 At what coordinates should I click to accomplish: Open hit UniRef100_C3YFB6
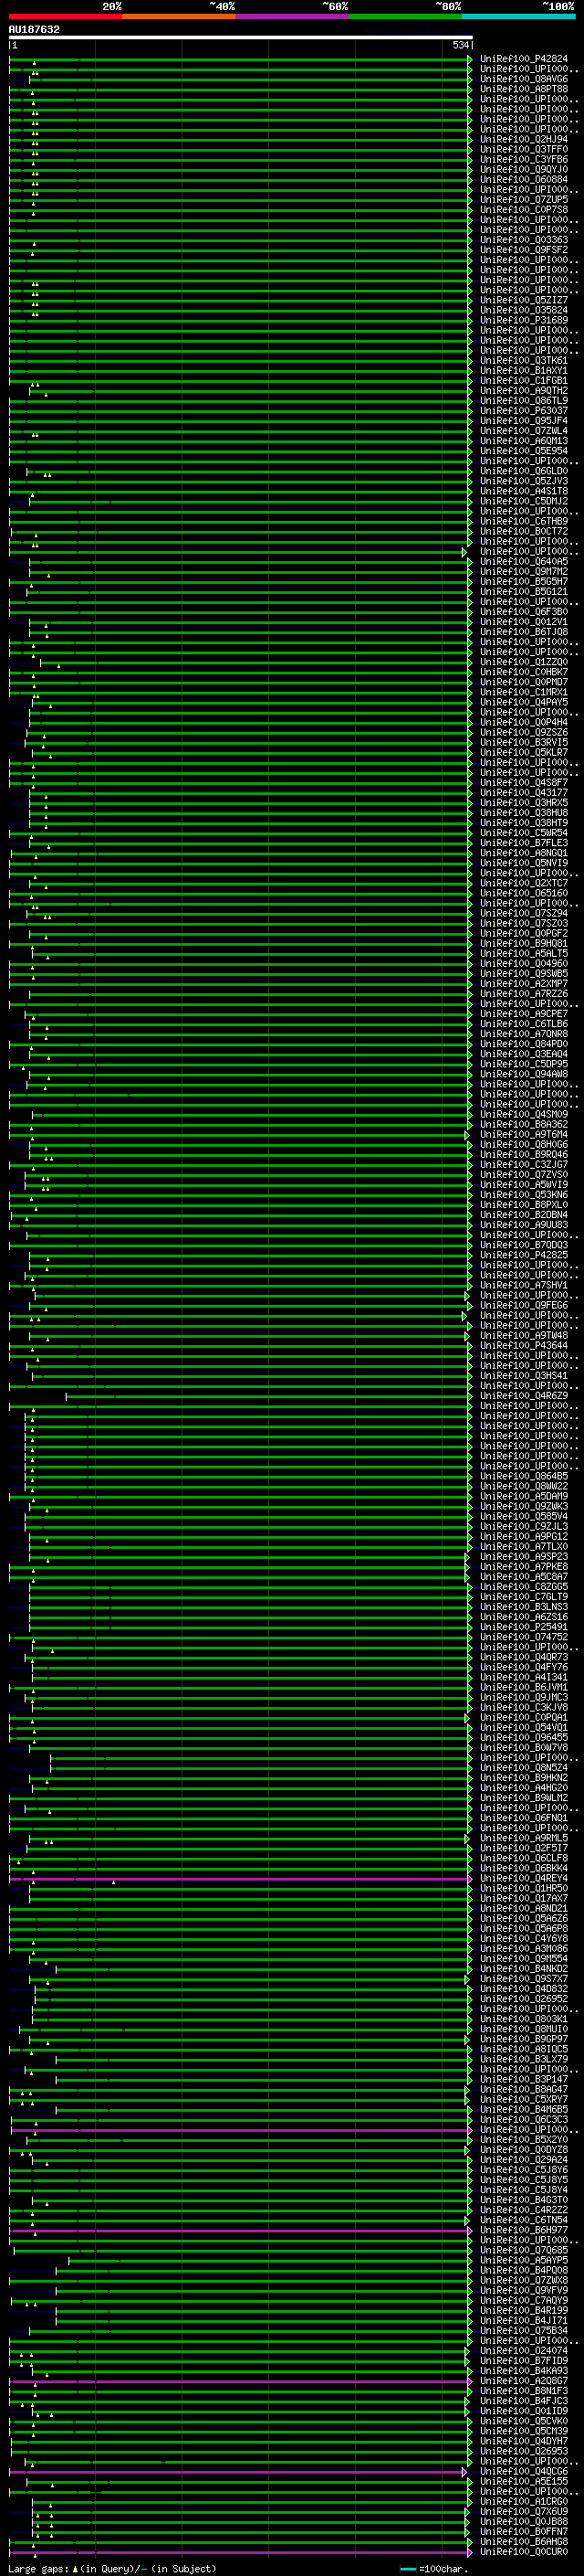(524, 159)
